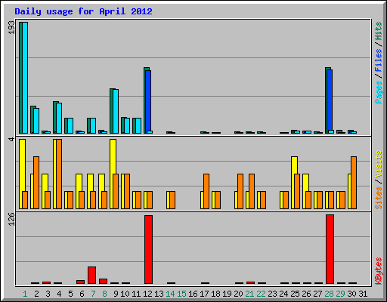Click the orange Sites bar for day 2

36,183
